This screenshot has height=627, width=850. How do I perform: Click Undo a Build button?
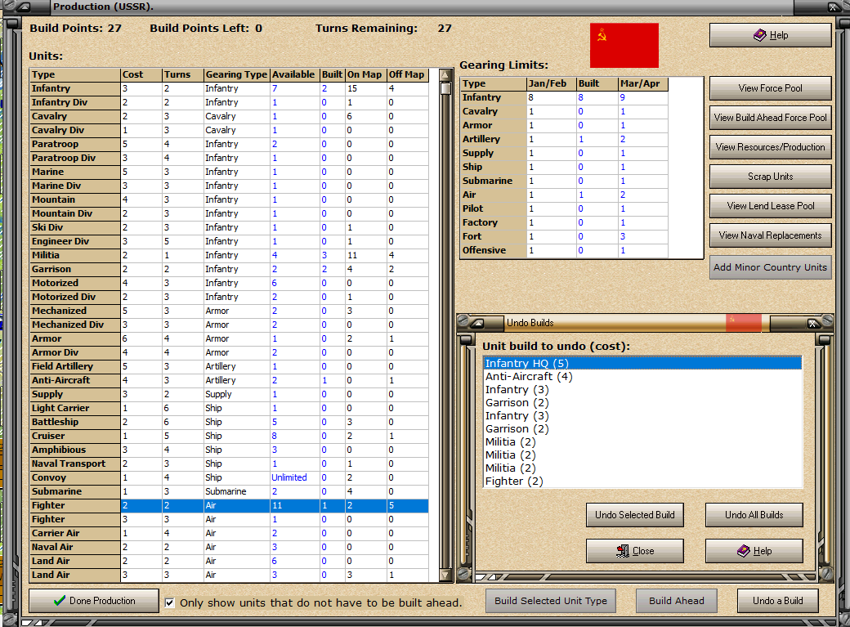(777, 601)
